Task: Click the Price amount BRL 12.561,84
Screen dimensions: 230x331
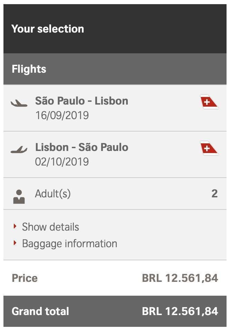Action: 180,278
